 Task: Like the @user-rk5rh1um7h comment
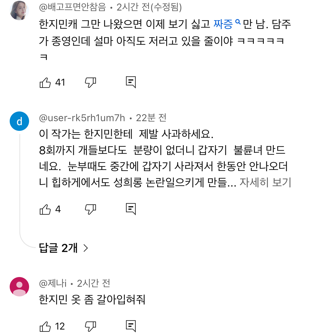point(45,209)
